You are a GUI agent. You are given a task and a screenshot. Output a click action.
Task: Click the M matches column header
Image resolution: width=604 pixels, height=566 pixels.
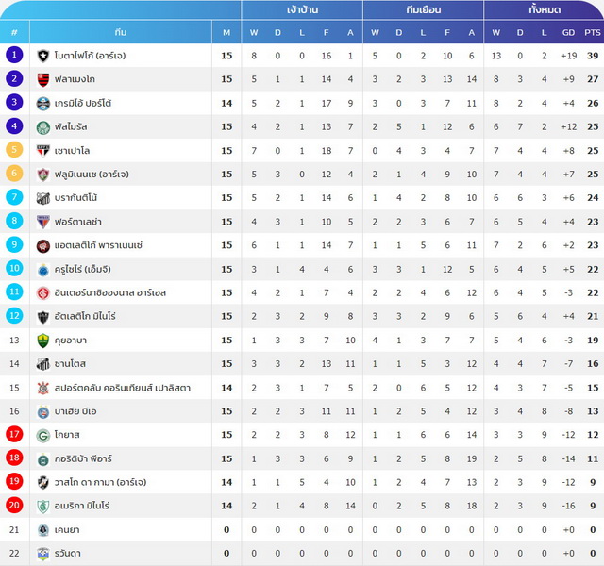tap(226, 32)
